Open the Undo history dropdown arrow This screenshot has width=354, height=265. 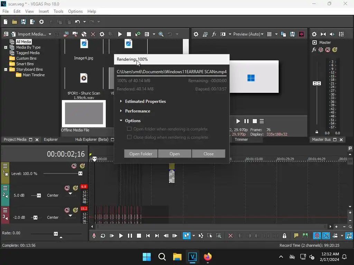[84, 22]
